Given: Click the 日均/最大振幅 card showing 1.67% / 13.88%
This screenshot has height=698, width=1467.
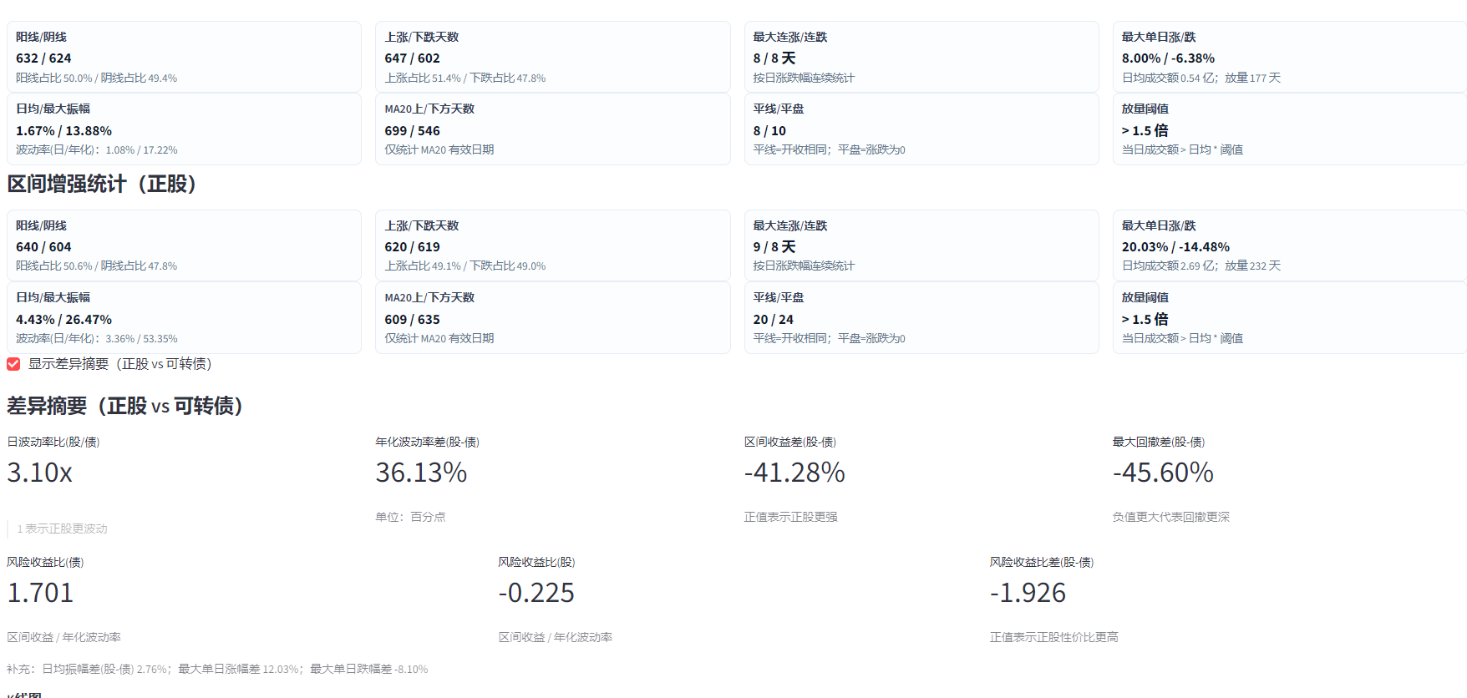Looking at the screenshot, I should click(184, 129).
